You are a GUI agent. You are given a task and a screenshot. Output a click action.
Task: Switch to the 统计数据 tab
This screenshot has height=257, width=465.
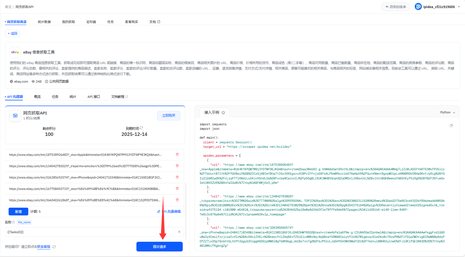[x=44, y=22]
